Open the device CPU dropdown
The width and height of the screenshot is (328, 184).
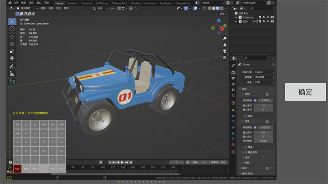(264, 82)
